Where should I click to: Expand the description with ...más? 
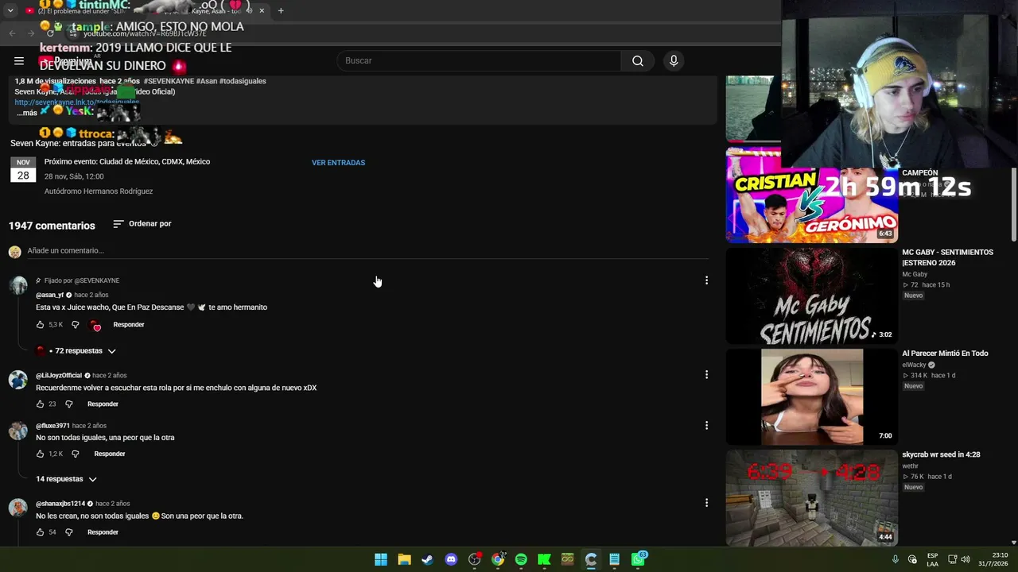[26, 113]
